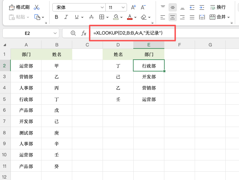Apply cell borders icon

pyautogui.click(x=102, y=17)
